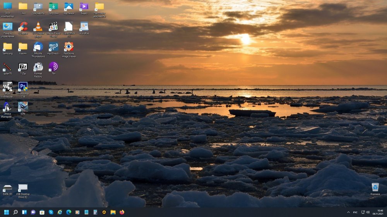The height and width of the screenshot is (217, 387).
Task: Launch 7-Zip from desktop
Action: click(23, 69)
